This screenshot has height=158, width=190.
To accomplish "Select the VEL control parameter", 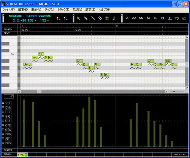I will [8, 103].
